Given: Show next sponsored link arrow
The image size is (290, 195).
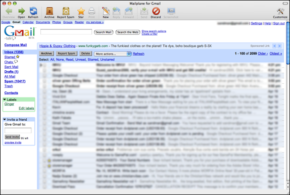Looking at the screenshot, I should click(279, 46).
